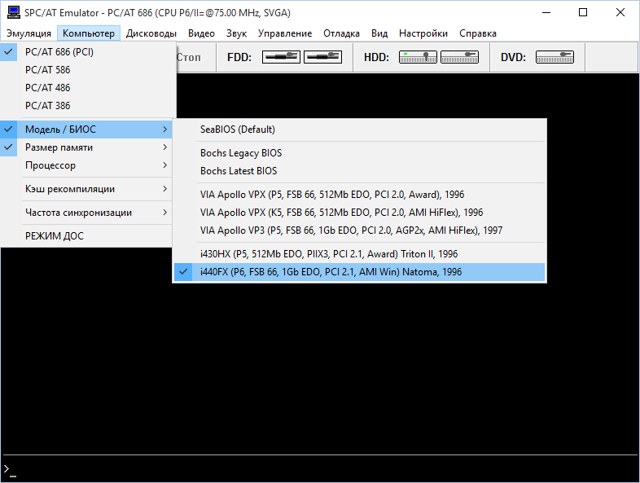Image resolution: width=640 pixels, height=483 pixels.
Task: Click the DVD drive icon
Action: [x=555, y=57]
